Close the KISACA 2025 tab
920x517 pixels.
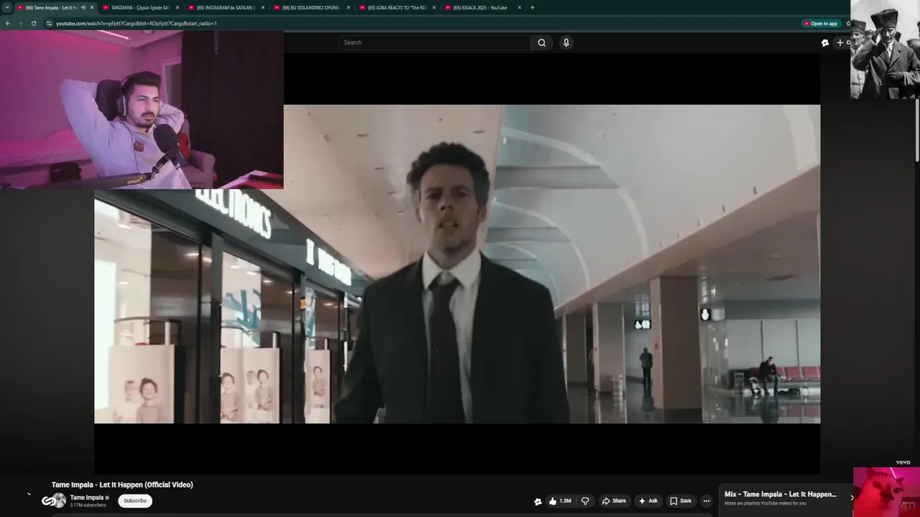(520, 8)
